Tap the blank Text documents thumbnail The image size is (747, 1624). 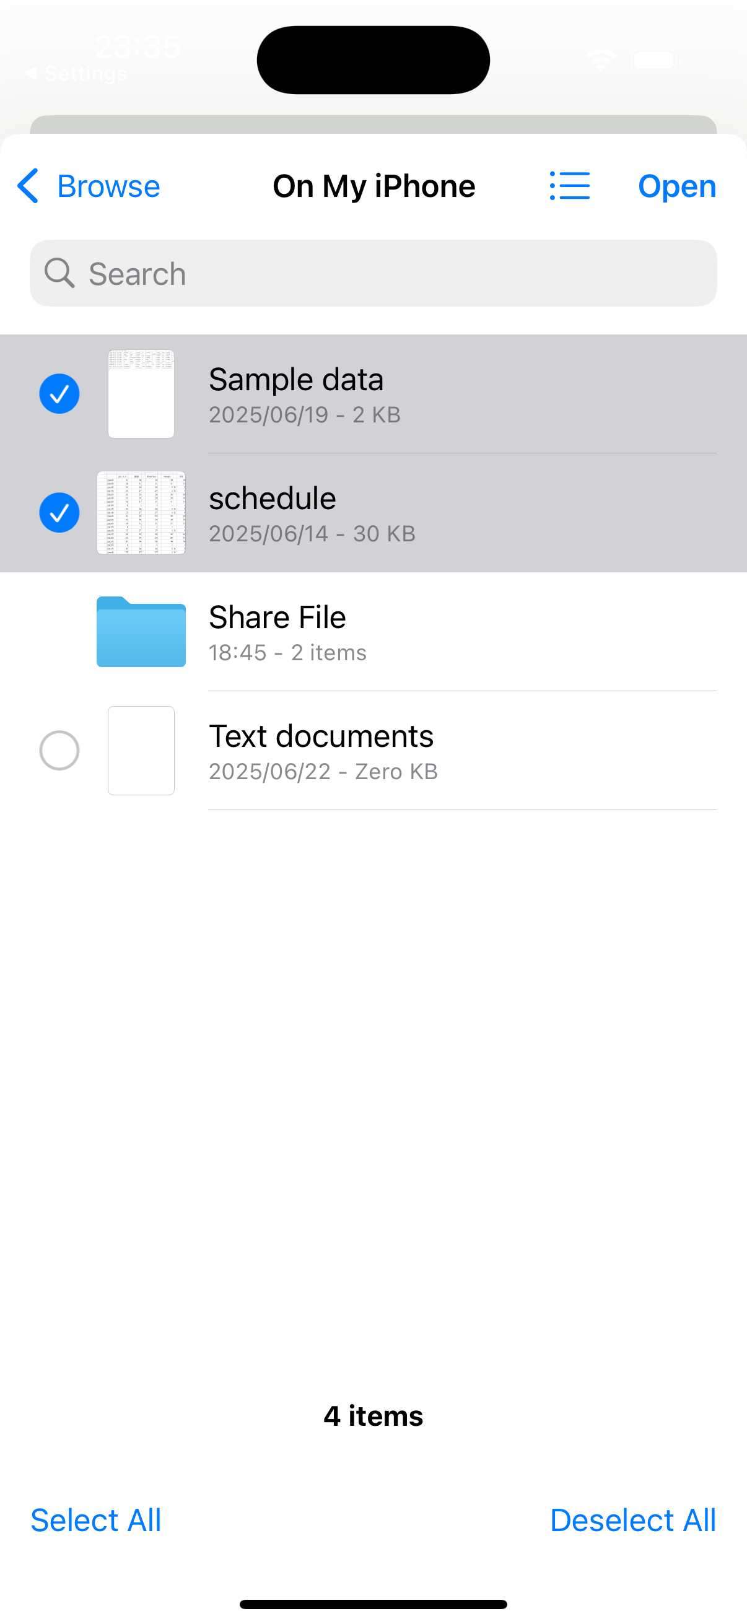pyautogui.click(x=141, y=750)
